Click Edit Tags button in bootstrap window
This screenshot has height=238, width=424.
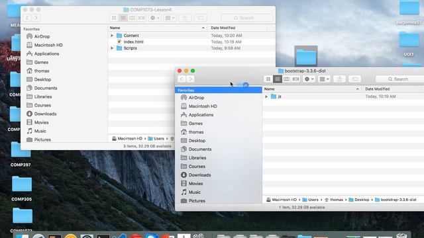355,79
